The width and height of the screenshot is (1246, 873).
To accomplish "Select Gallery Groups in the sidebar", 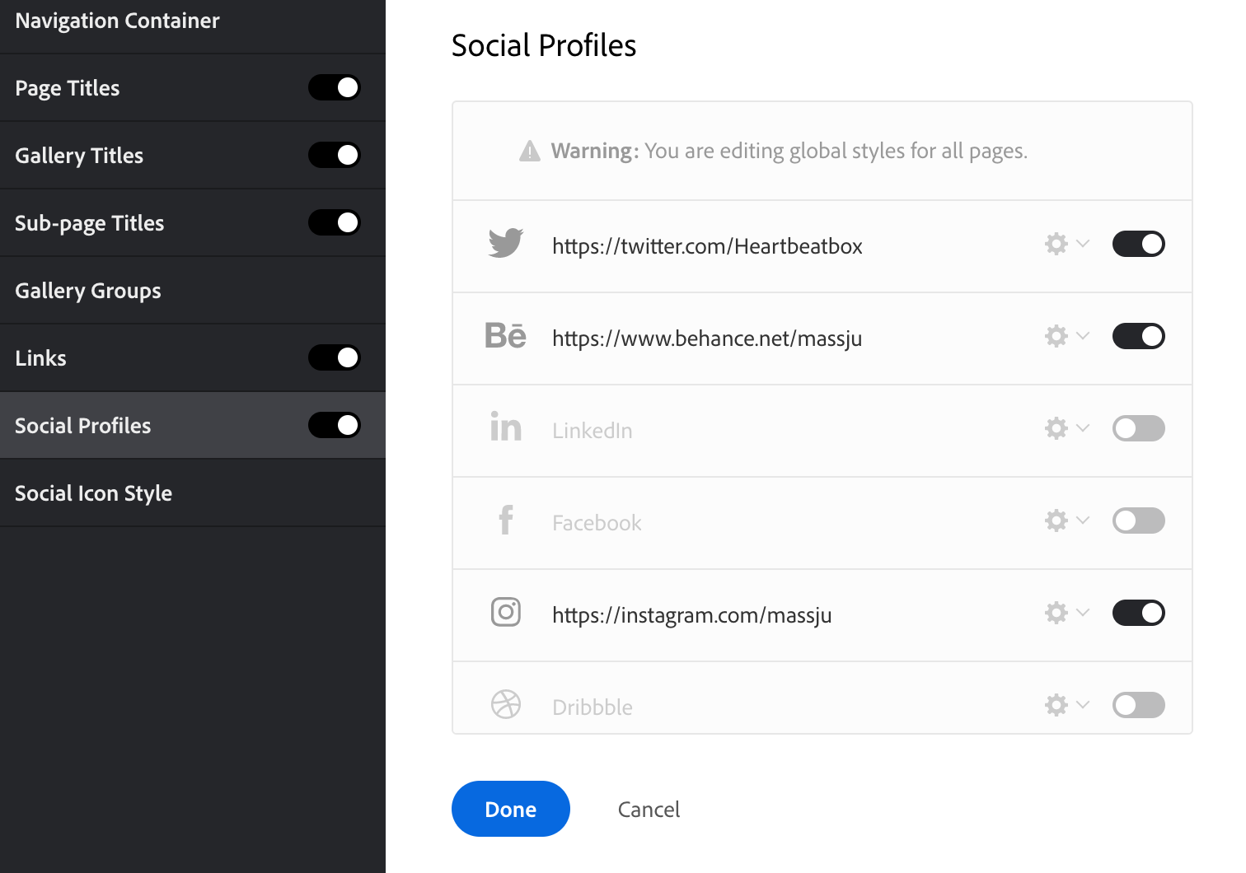I will (87, 290).
